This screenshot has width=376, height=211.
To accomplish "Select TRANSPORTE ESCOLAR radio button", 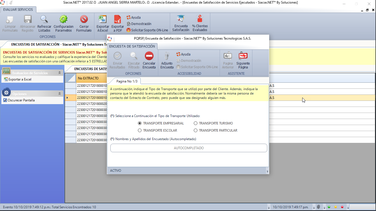I will (x=140, y=131).
